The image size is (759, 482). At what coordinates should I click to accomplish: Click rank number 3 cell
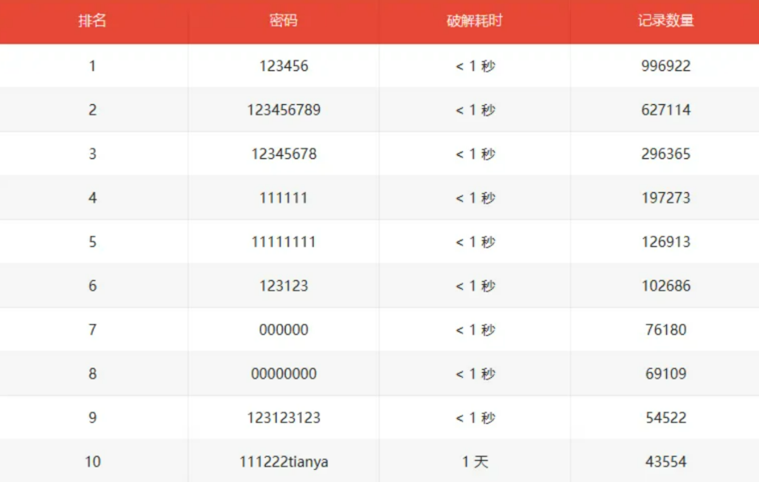click(x=93, y=154)
